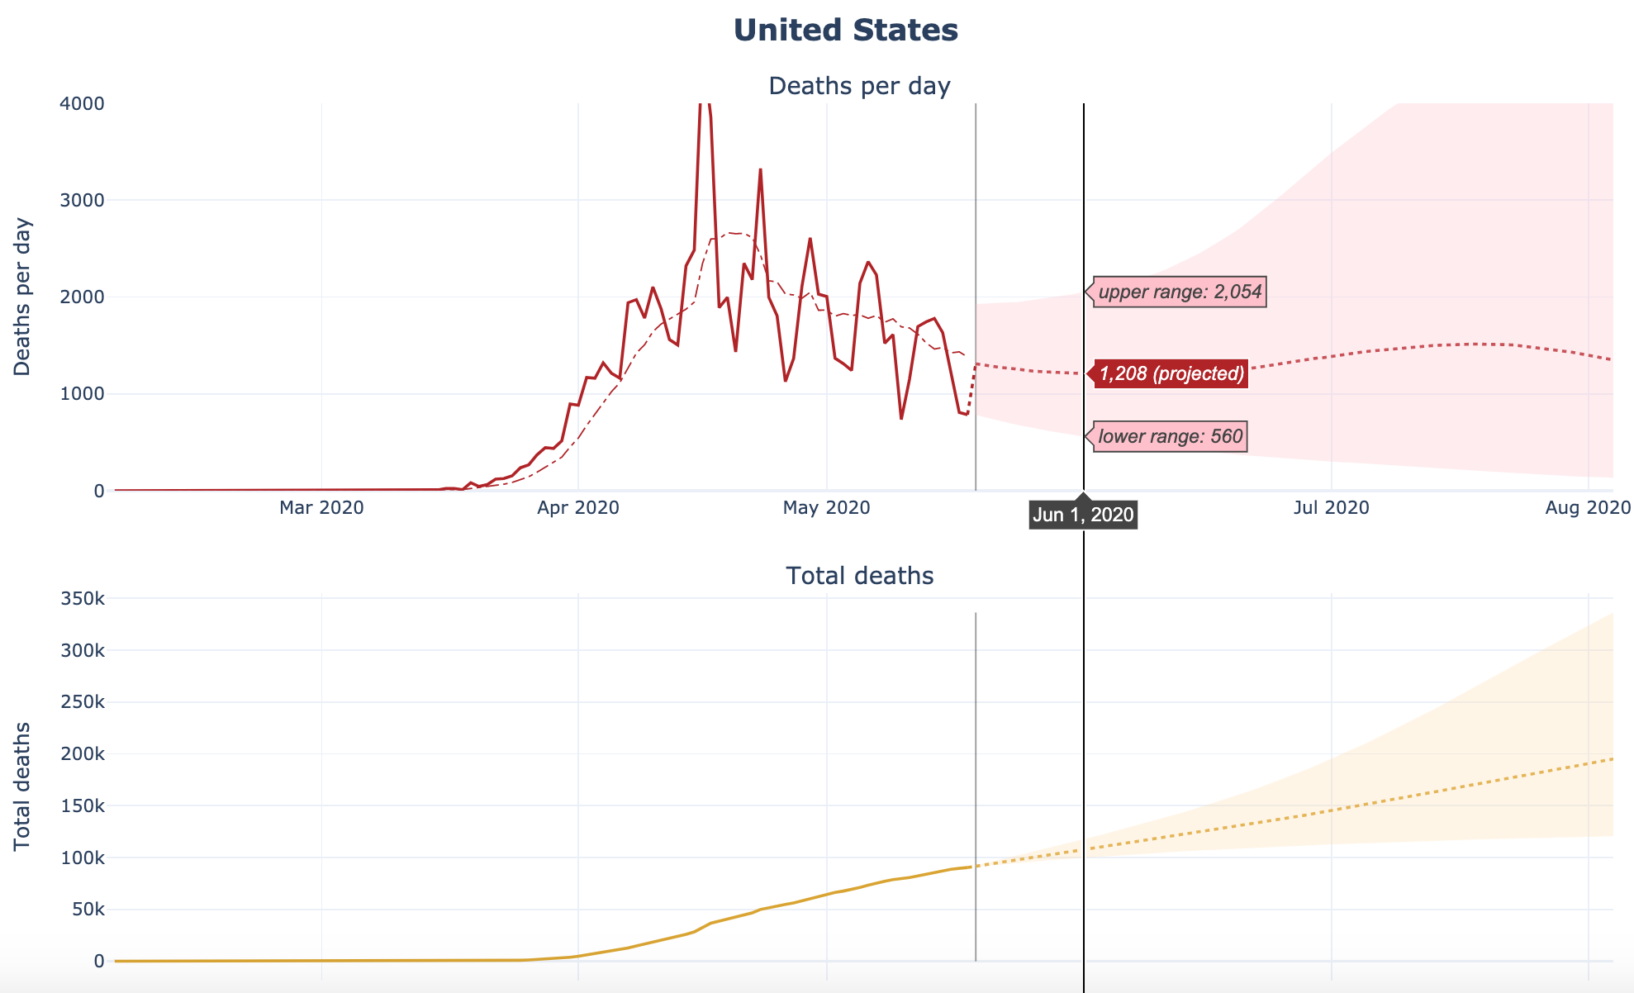Select the "May 2020" x-axis tick label
The height and width of the screenshot is (993, 1634).
tap(827, 508)
